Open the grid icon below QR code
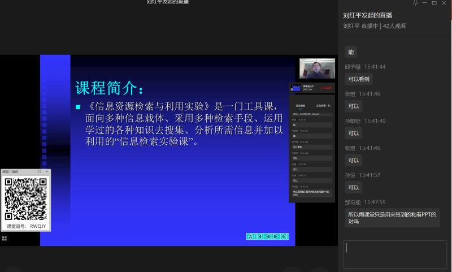Screen dimensions: 452x272 5,239
